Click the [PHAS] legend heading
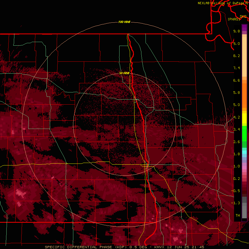This screenshot has width=249, height=249. click(234, 19)
